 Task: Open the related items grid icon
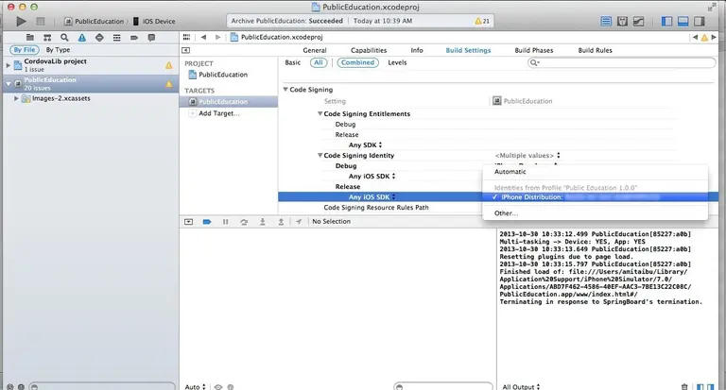tap(186, 37)
